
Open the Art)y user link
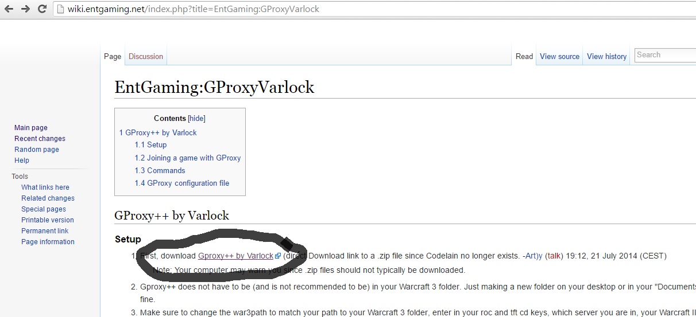click(534, 256)
